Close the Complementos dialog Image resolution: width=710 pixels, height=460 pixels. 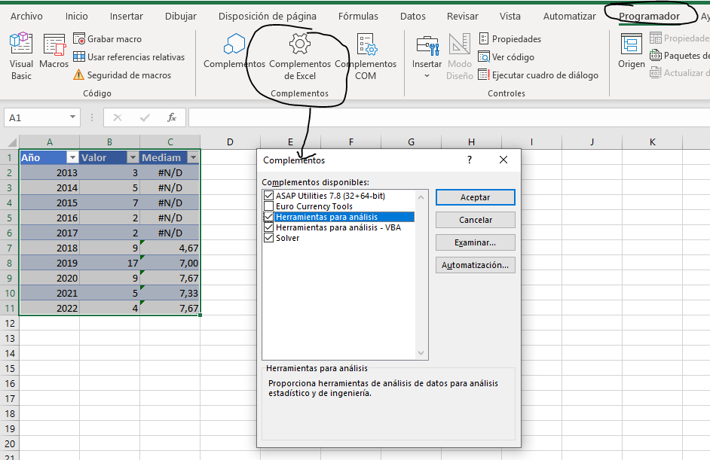pos(503,160)
